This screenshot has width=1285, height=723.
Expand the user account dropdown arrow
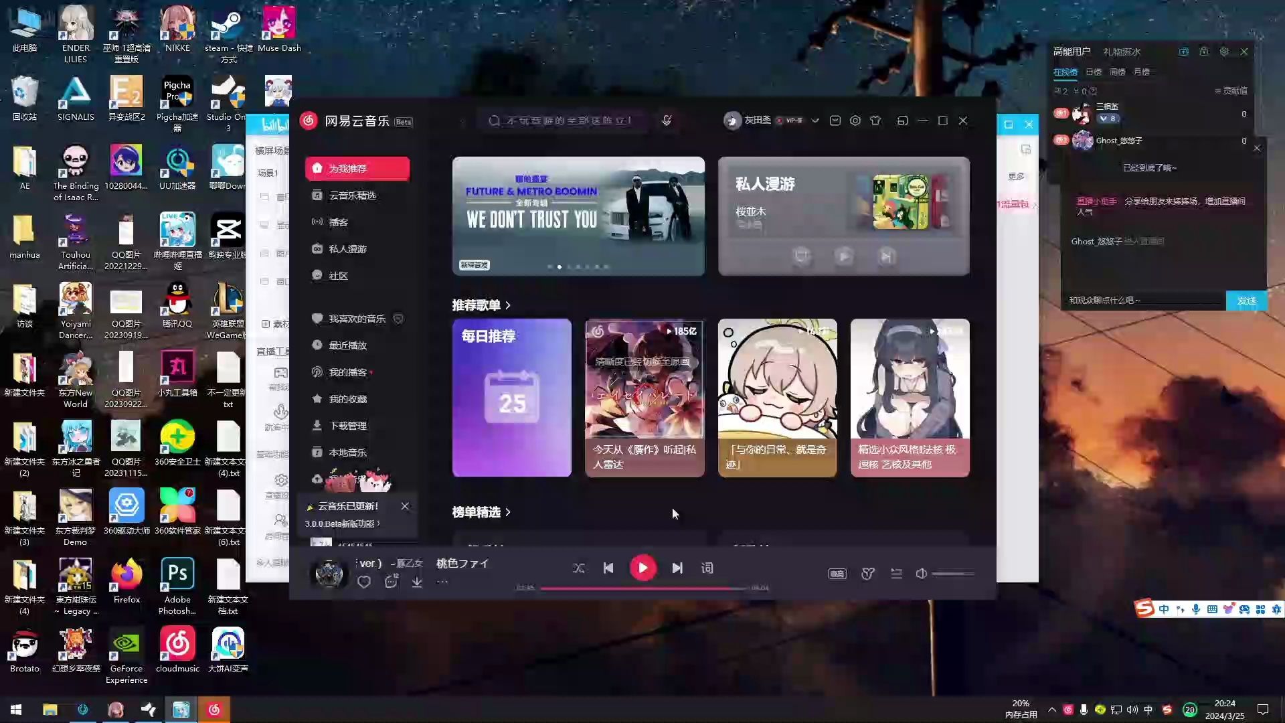click(815, 120)
